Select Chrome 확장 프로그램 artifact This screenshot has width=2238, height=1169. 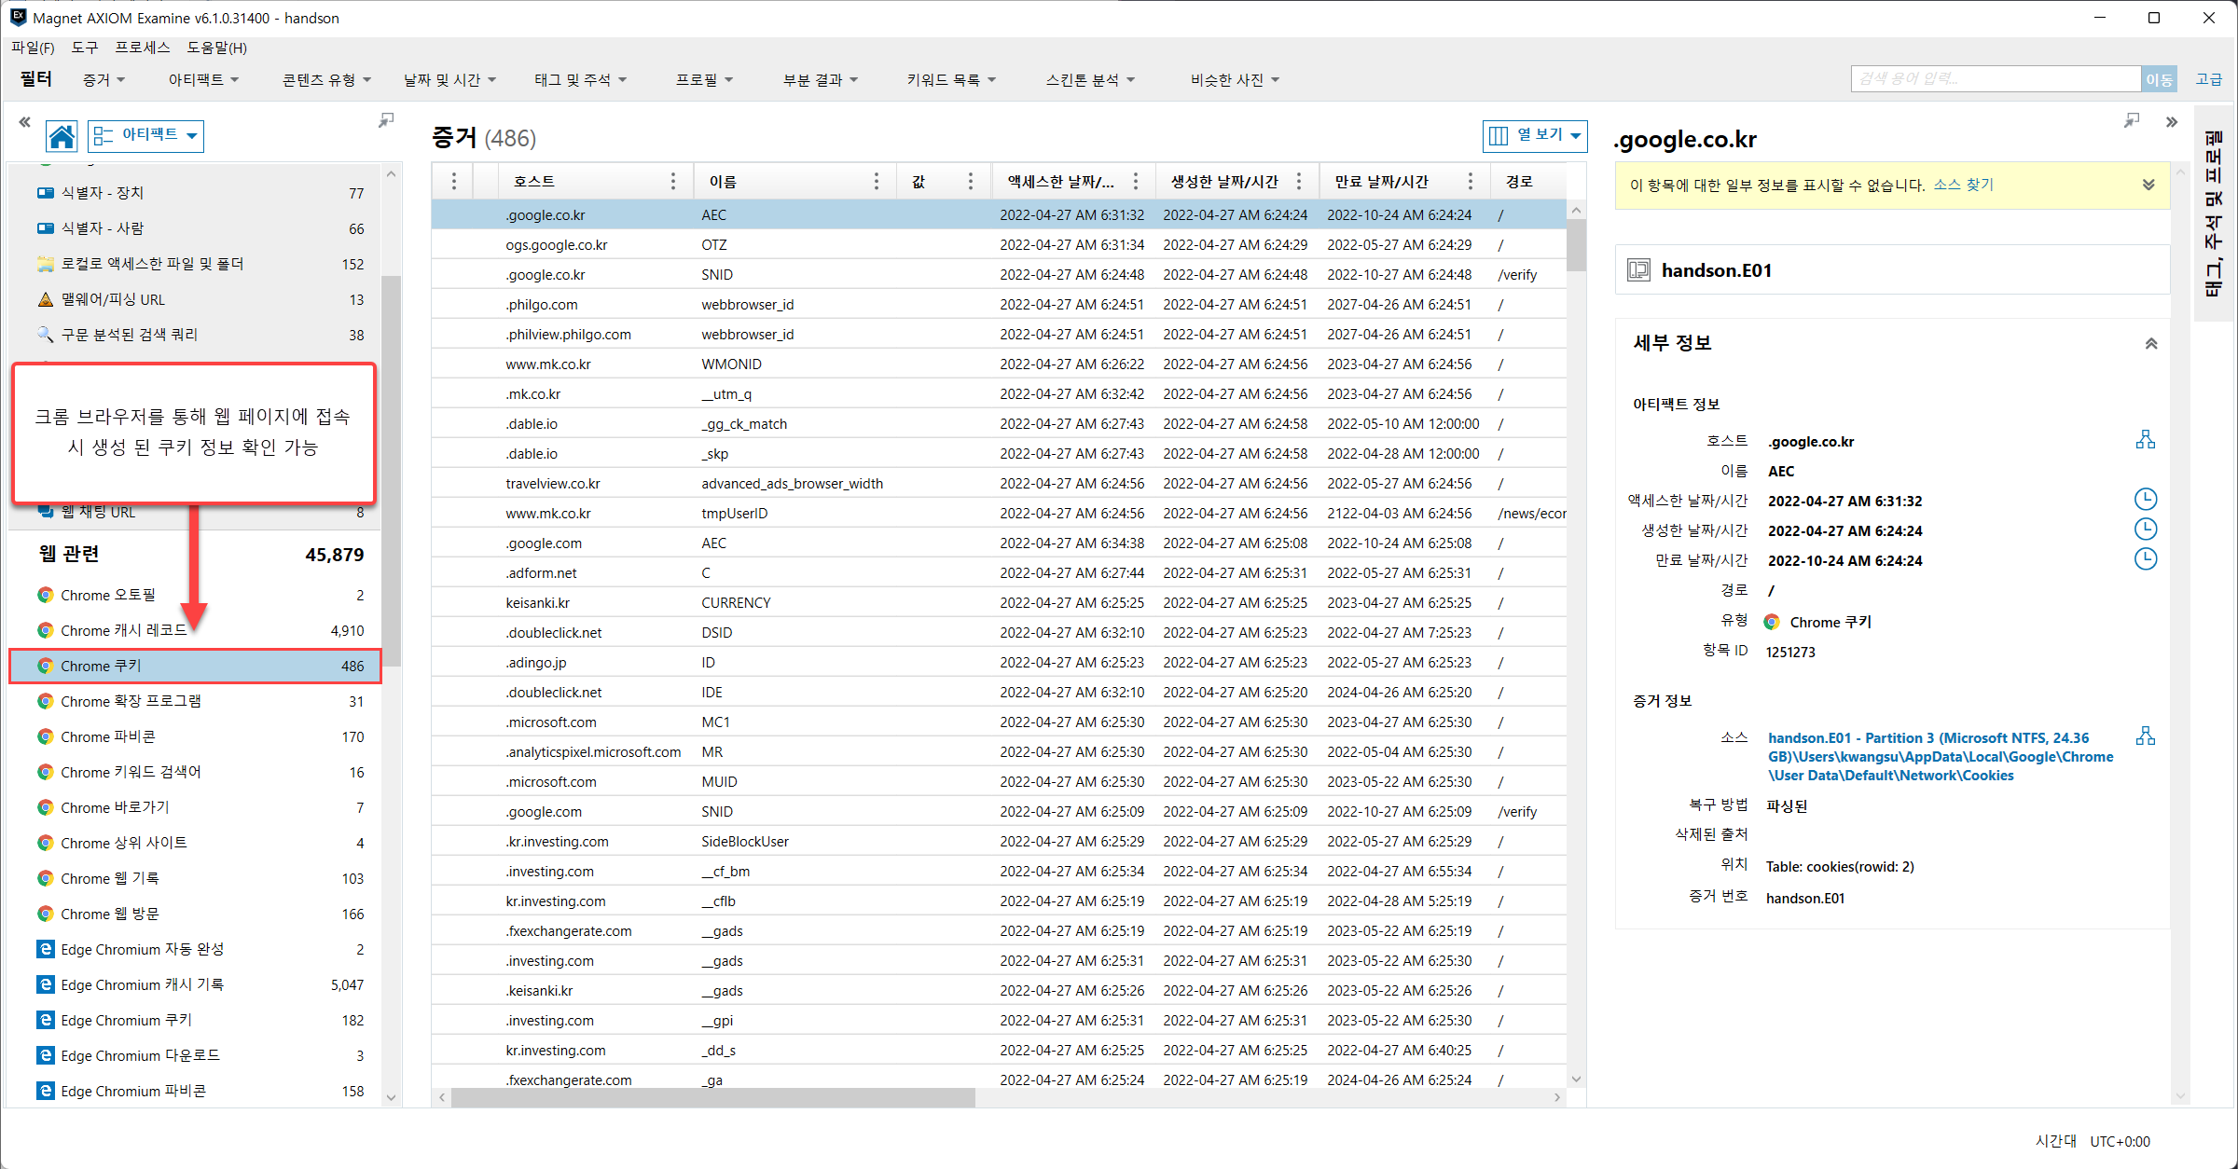point(195,701)
